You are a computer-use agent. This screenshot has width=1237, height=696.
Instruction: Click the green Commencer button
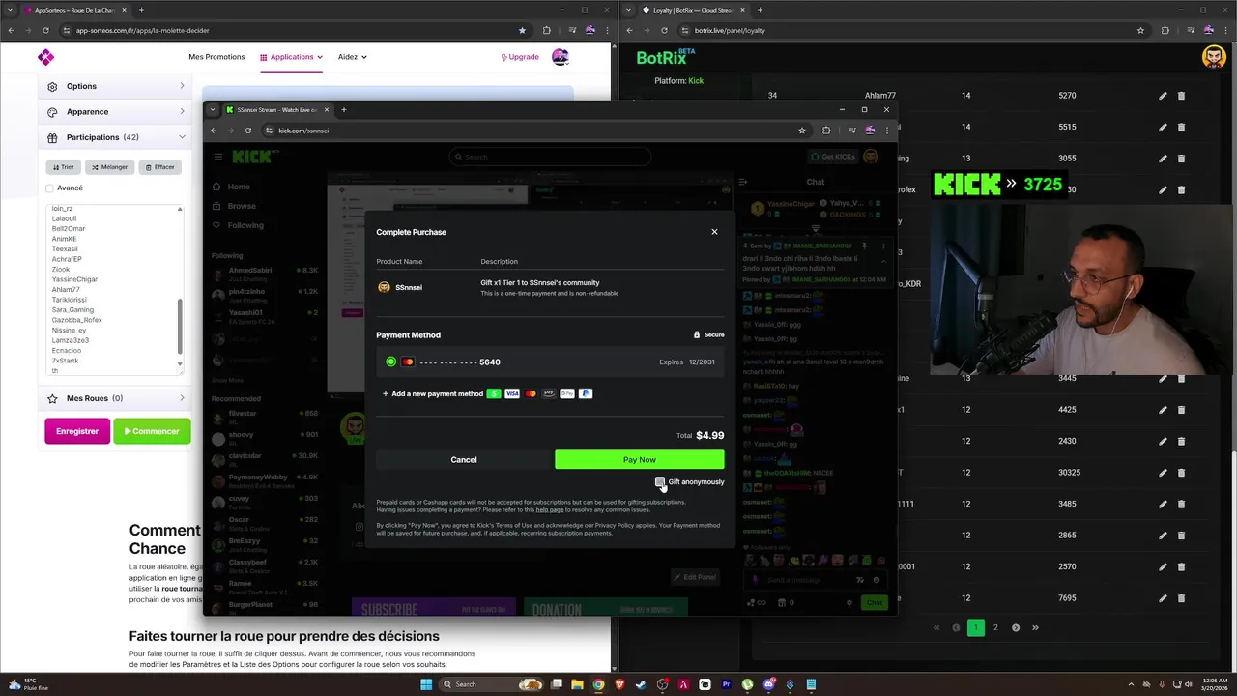[152, 431]
